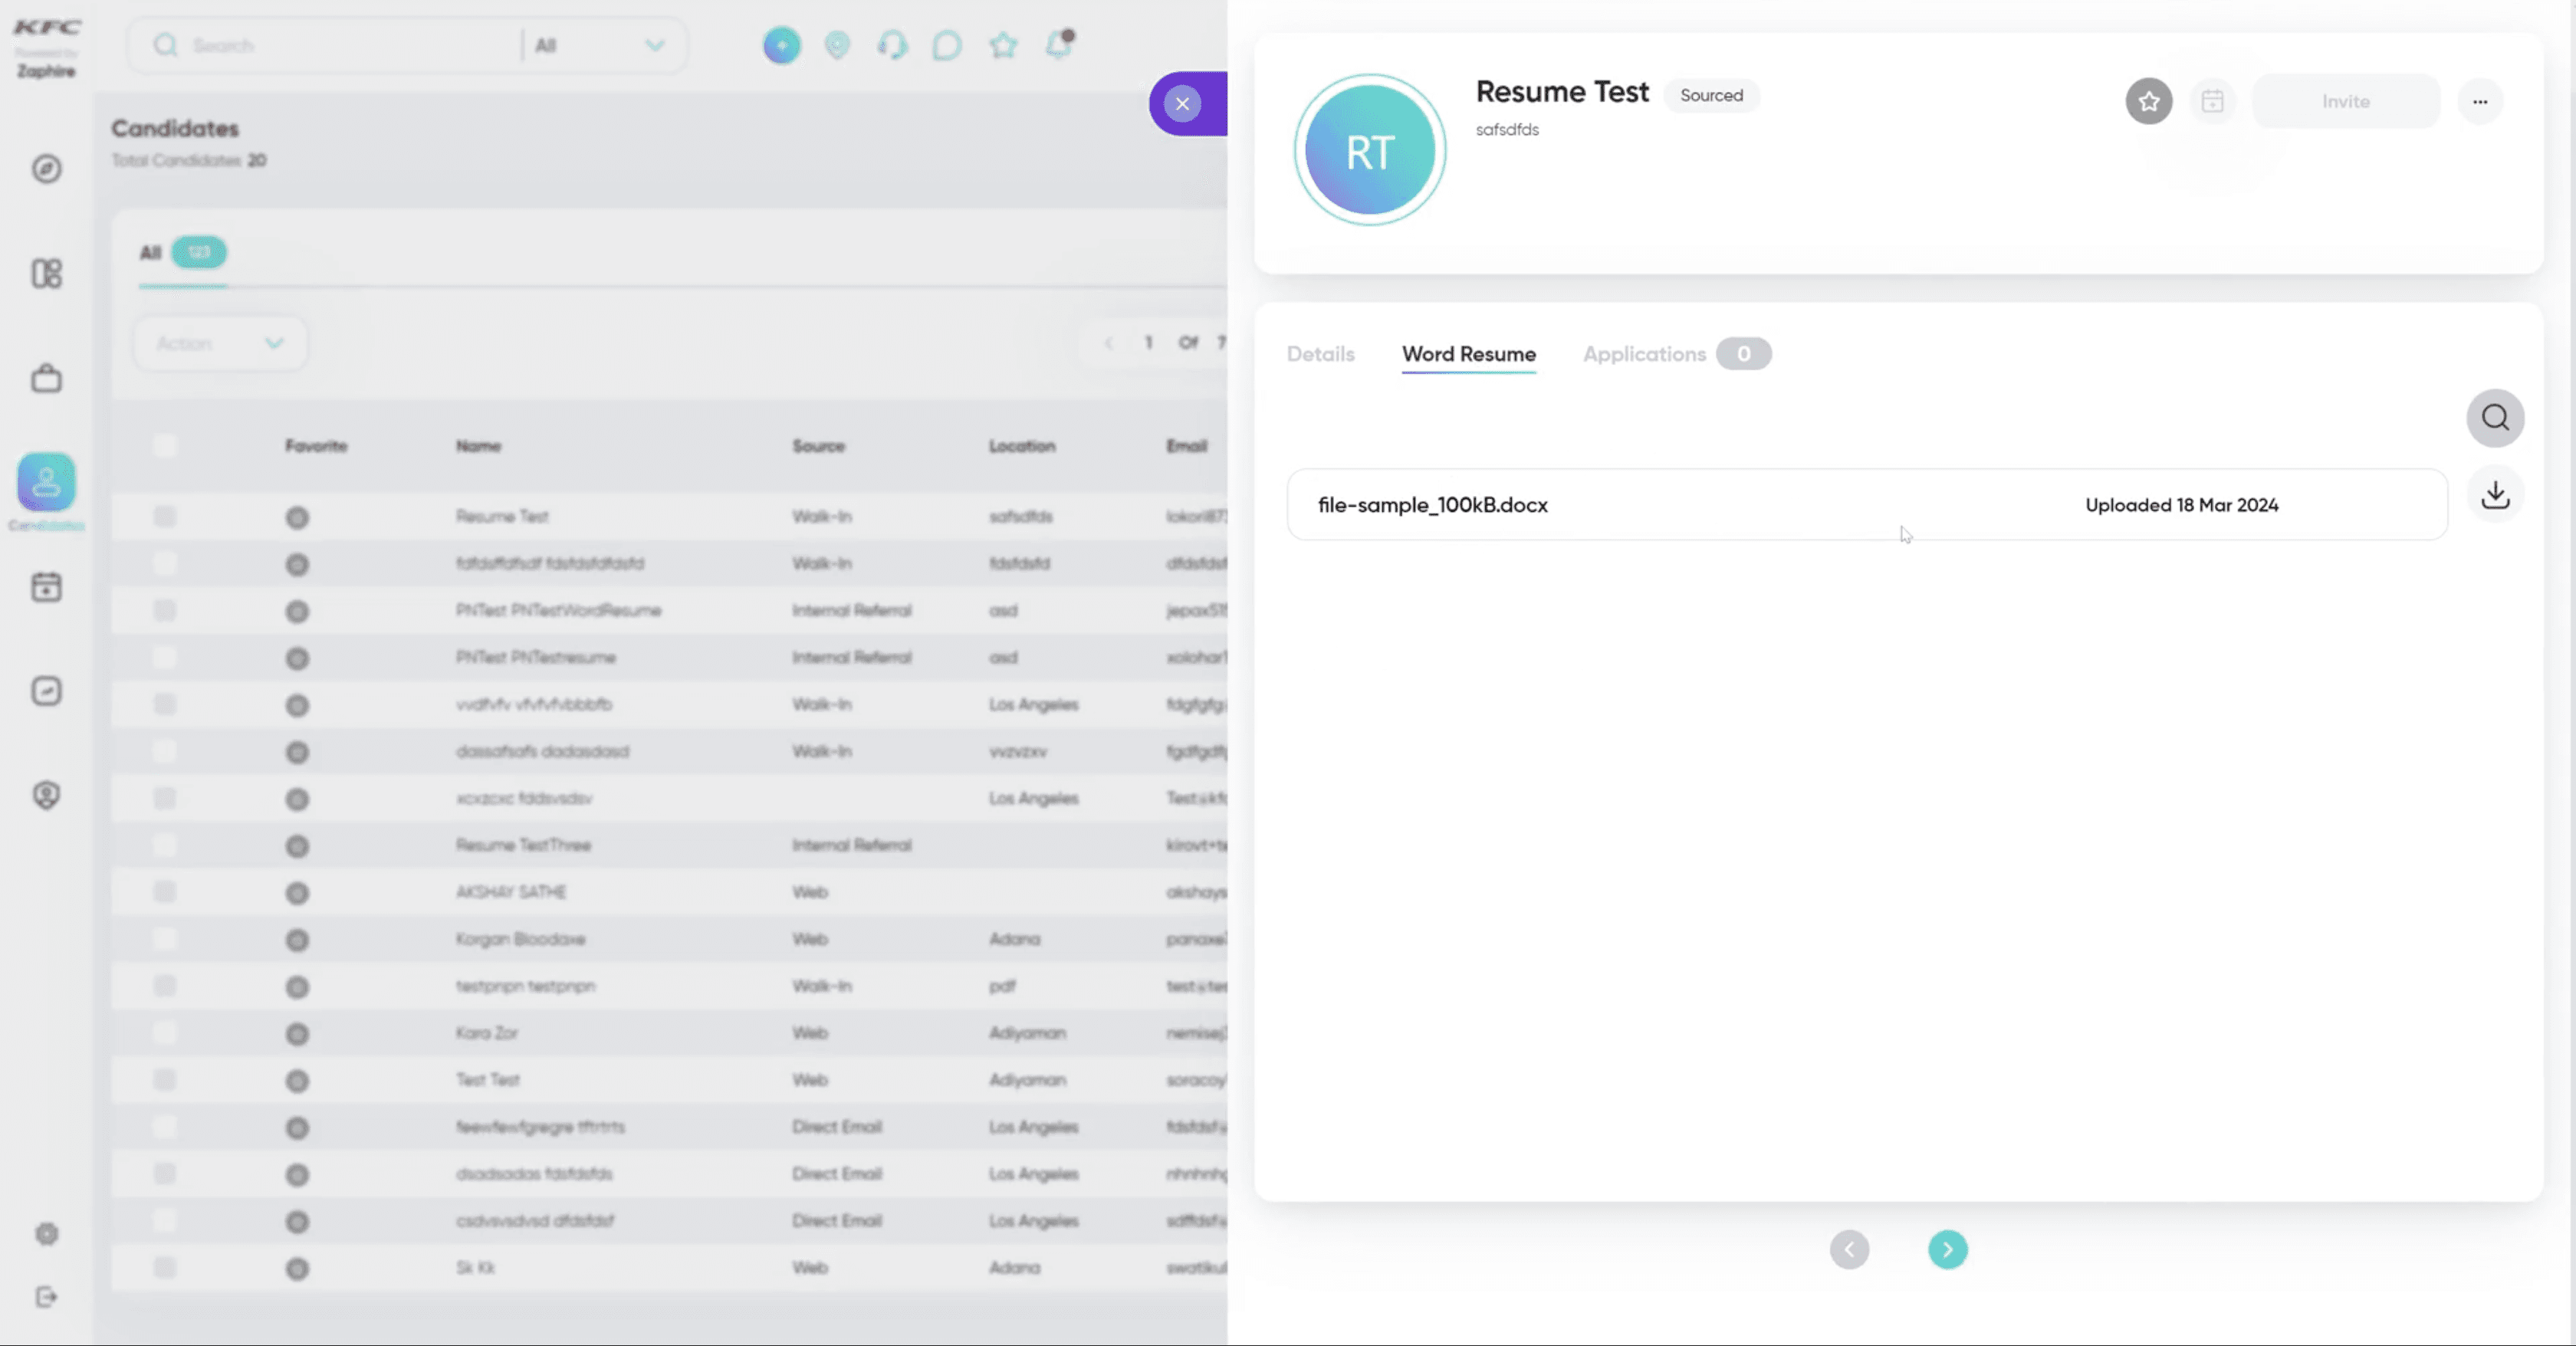Mark Resume Test as favorite star
This screenshot has height=1346, width=2576.
pyautogui.click(x=2148, y=101)
